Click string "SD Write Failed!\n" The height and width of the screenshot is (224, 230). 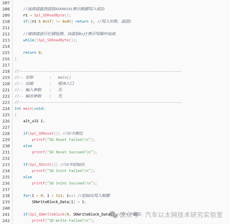click(x=69, y=221)
